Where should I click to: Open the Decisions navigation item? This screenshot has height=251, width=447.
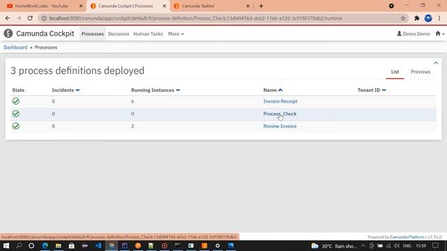tap(119, 34)
